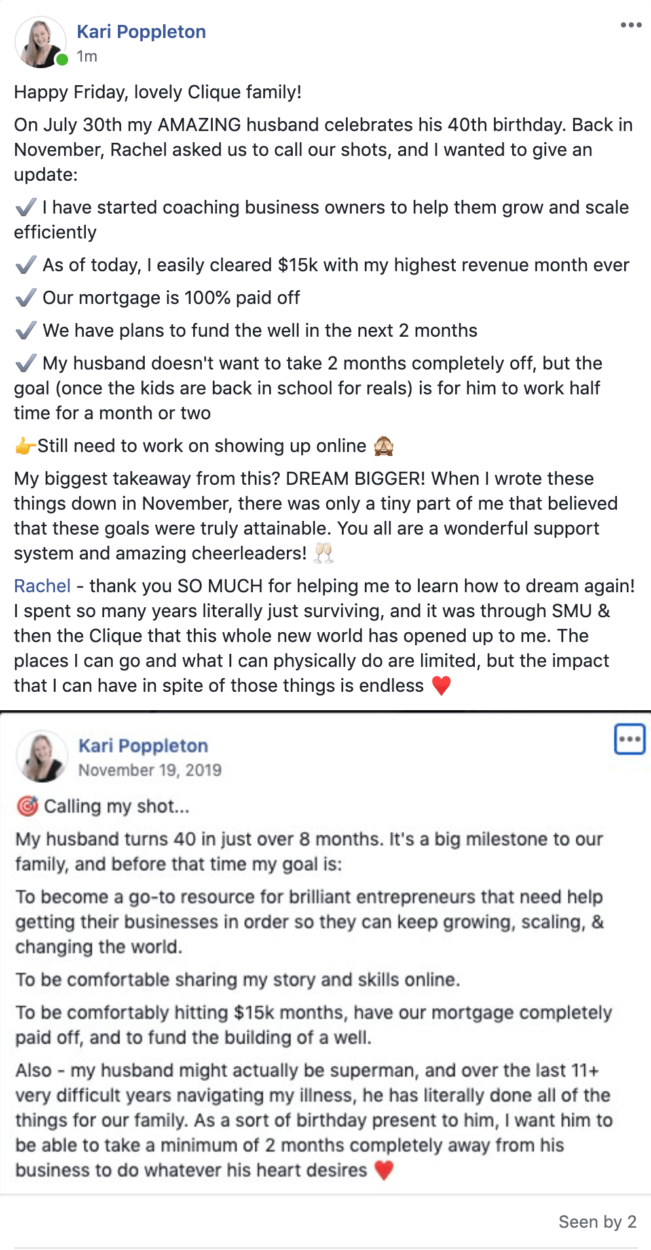Click the checkmark beside cleared $15k line
The height and width of the screenshot is (1250, 651).
point(26,265)
